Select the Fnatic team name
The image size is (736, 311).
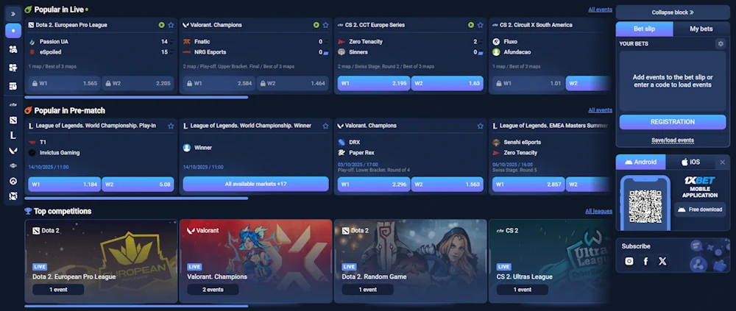tap(202, 42)
